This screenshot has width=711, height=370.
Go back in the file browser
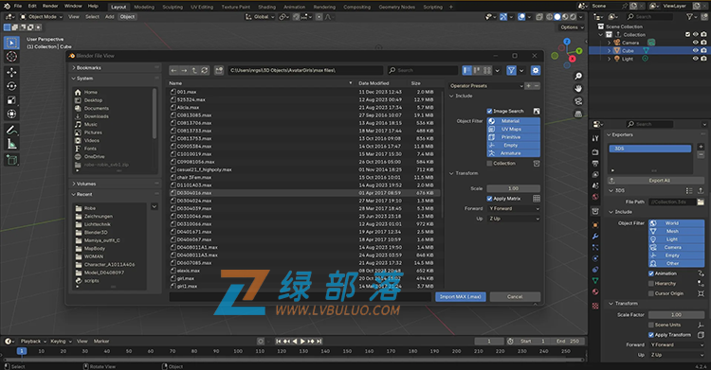[x=174, y=70]
